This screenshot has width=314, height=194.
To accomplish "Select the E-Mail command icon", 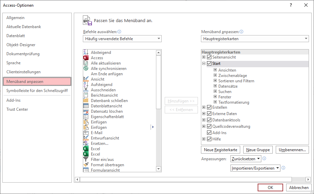I will click(86, 133).
